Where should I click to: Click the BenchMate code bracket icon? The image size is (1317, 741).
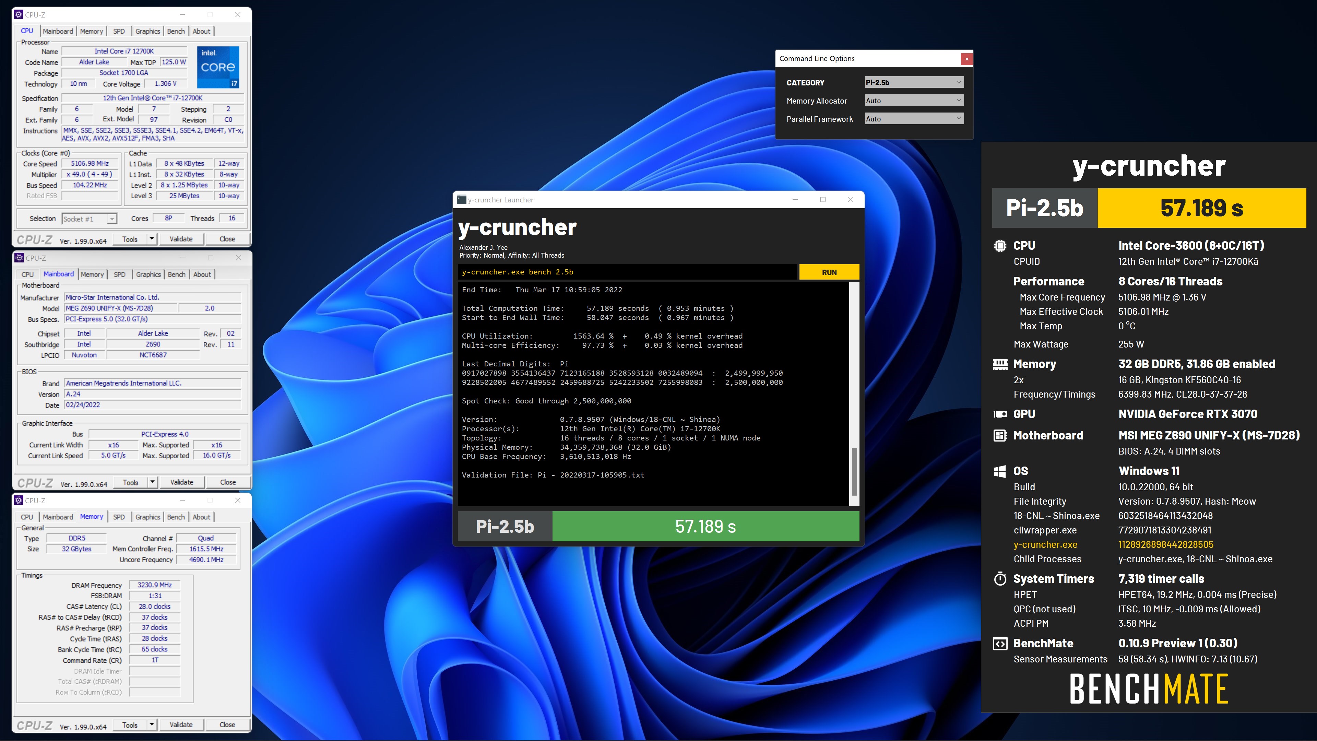(x=1000, y=643)
